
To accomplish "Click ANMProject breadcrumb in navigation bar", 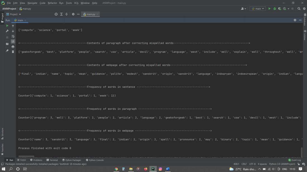I will 9,9.
